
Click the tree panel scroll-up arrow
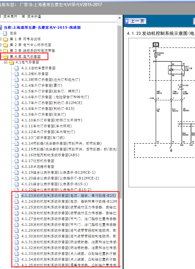coord(119,18)
